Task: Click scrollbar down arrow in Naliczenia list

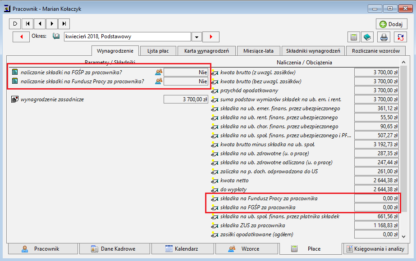Action: [x=403, y=236]
